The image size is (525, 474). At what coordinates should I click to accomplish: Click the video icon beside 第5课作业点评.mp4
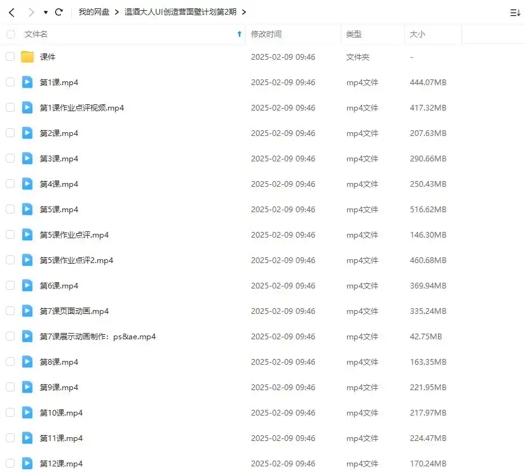pyautogui.click(x=27, y=234)
